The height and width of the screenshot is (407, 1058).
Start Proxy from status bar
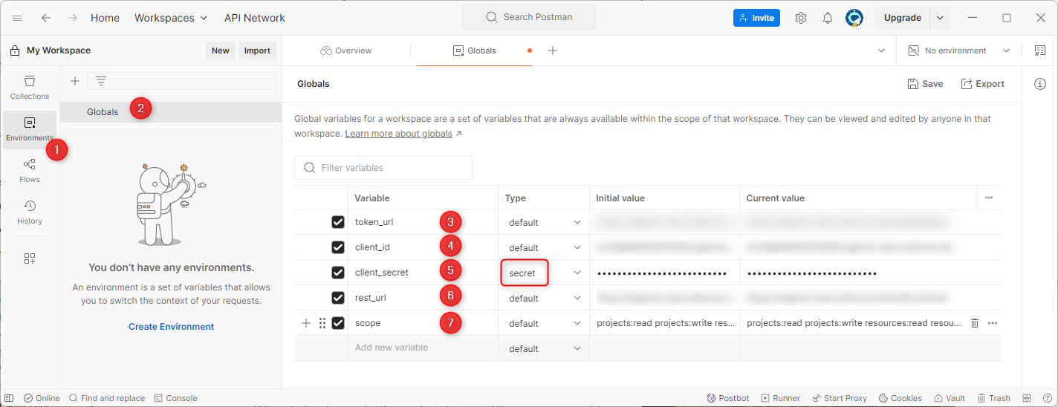click(840, 398)
